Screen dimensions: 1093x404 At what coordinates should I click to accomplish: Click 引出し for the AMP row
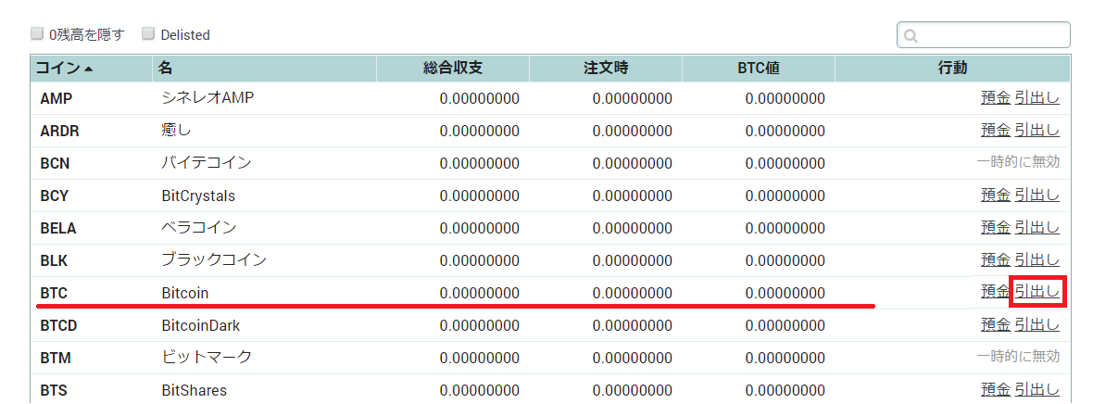point(1037,98)
